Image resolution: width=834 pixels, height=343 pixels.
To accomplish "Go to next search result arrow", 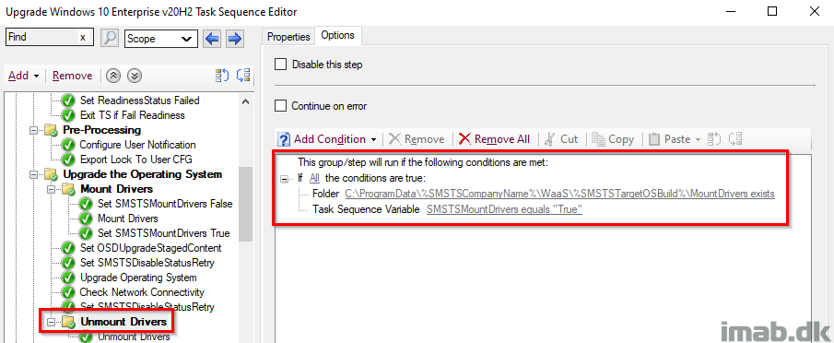I will (x=235, y=39).
